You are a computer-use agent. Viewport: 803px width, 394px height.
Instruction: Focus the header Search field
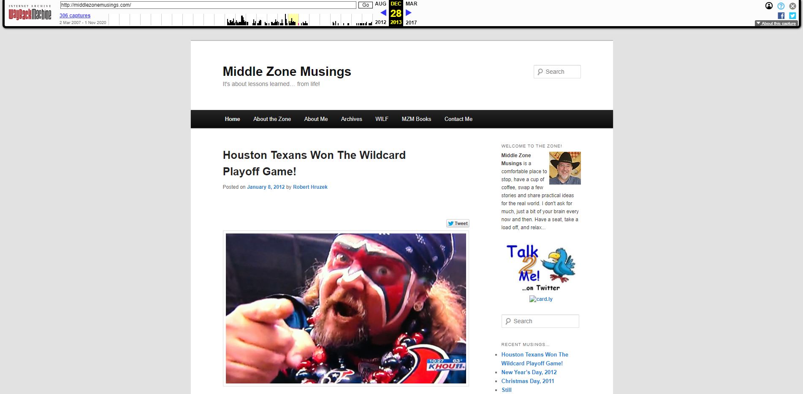click(557, 72)
